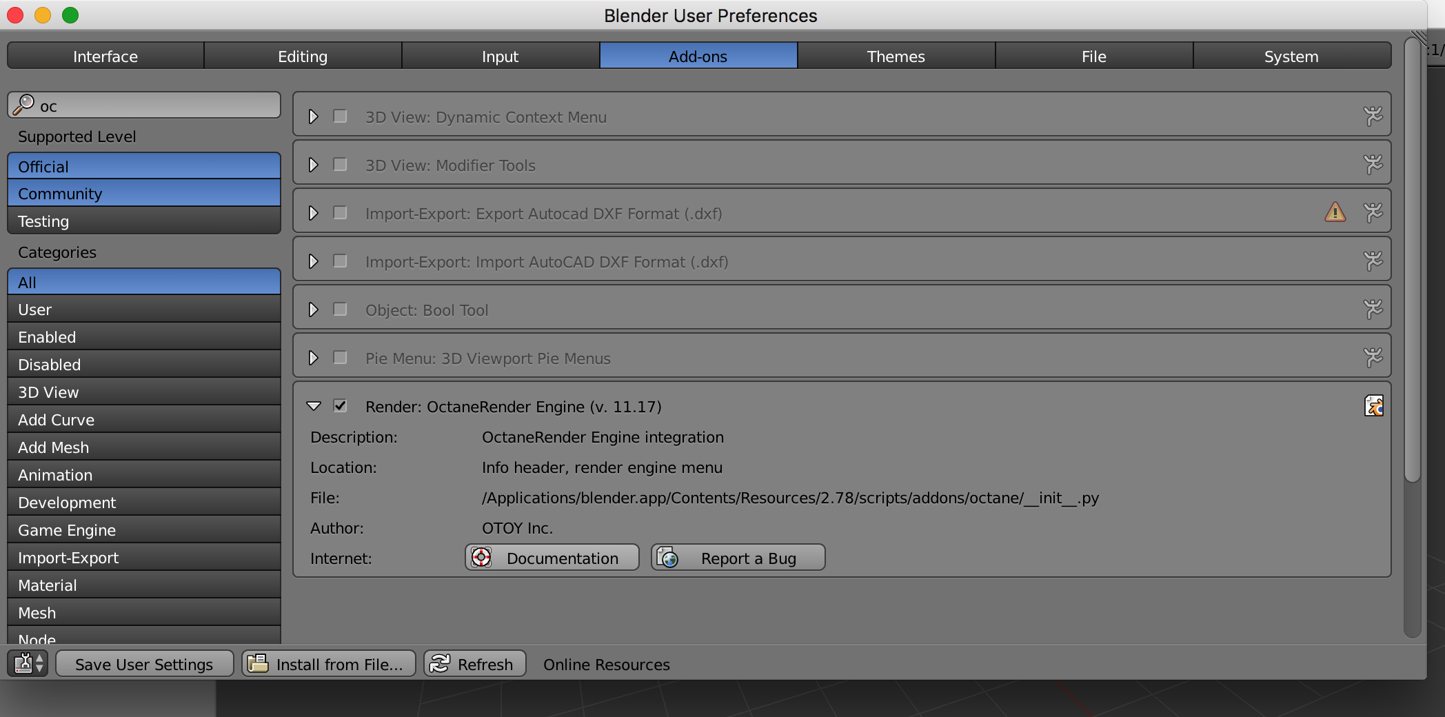
Task: Select the Add-ons tab
Action: (698, 56)
